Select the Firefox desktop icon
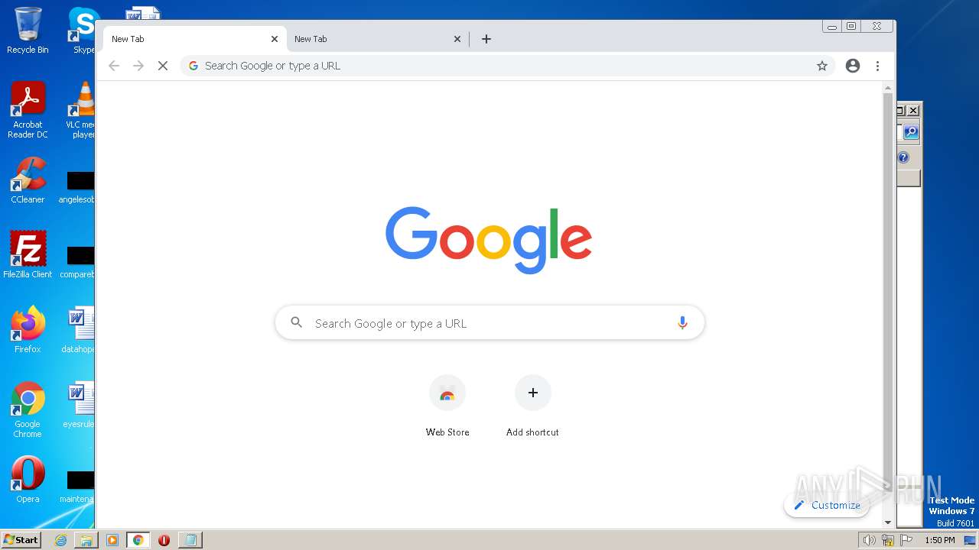The image size is (979, 550). [x=28, y=330]
